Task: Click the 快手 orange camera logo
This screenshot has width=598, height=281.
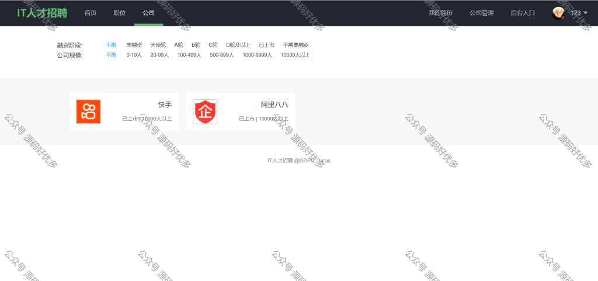Action: tap(89, 112)
